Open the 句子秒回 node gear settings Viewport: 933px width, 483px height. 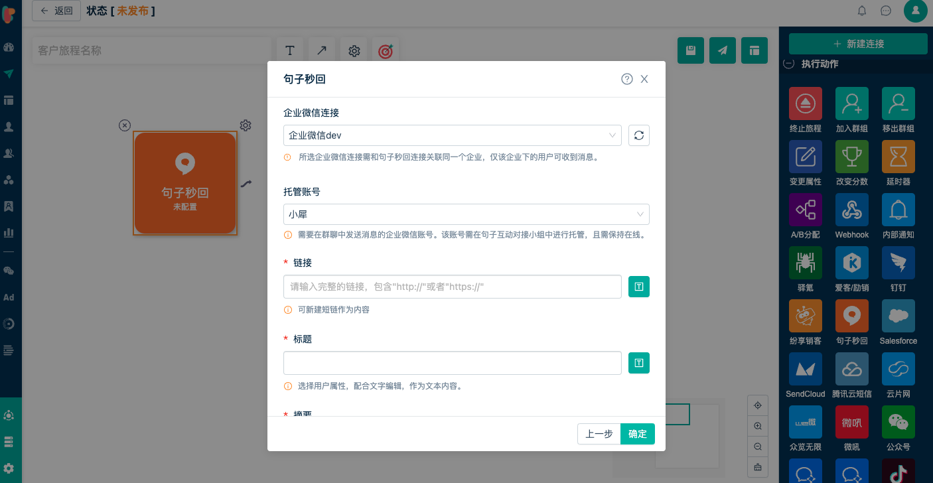[x=246, y=125]
